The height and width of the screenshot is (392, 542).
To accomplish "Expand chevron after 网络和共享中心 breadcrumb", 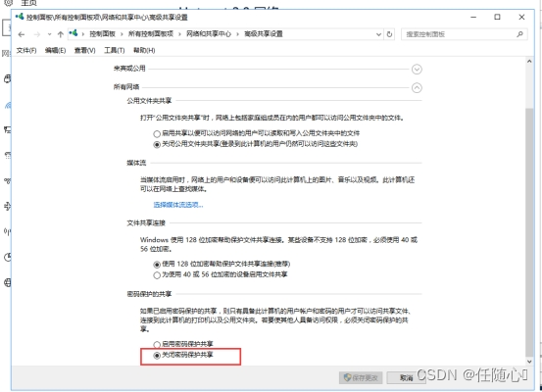I will click(x=238, y=34).
